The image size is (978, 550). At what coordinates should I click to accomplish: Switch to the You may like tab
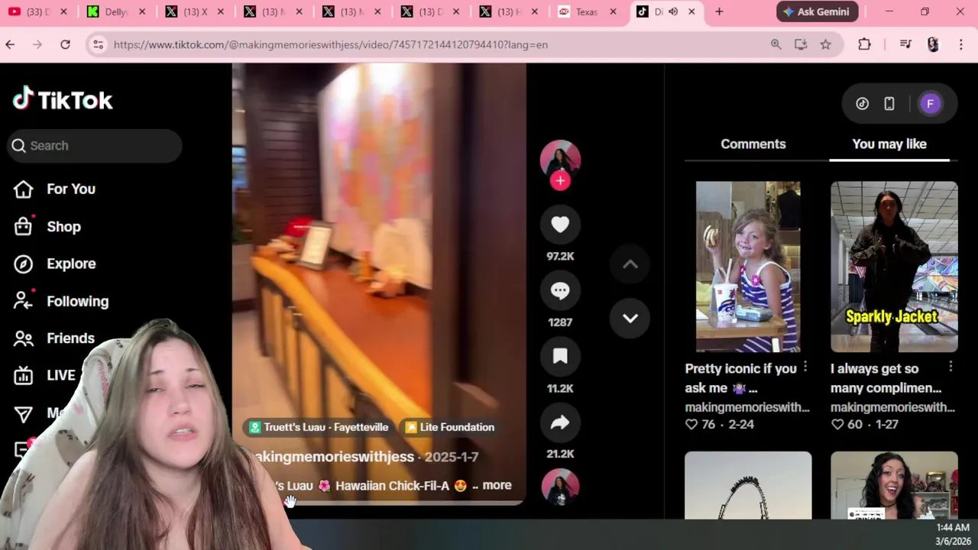pos(889,144)
